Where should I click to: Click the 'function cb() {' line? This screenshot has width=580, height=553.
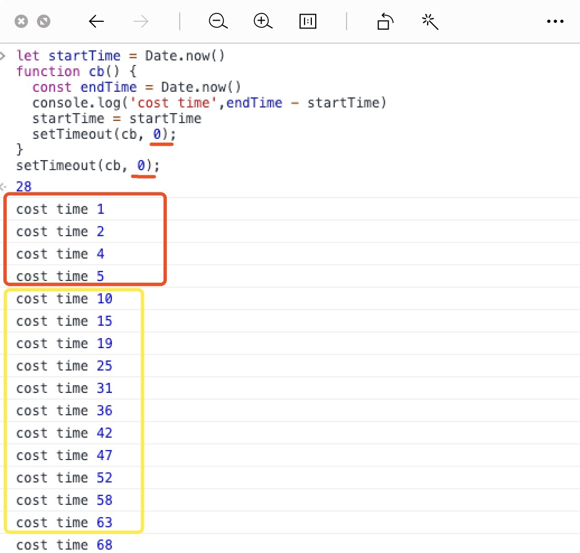point(77,72)
